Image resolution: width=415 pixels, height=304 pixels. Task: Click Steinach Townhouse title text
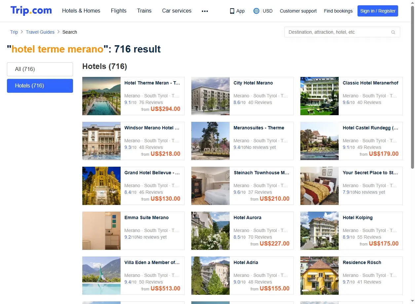pyautogui.click(x=261, y=173)
